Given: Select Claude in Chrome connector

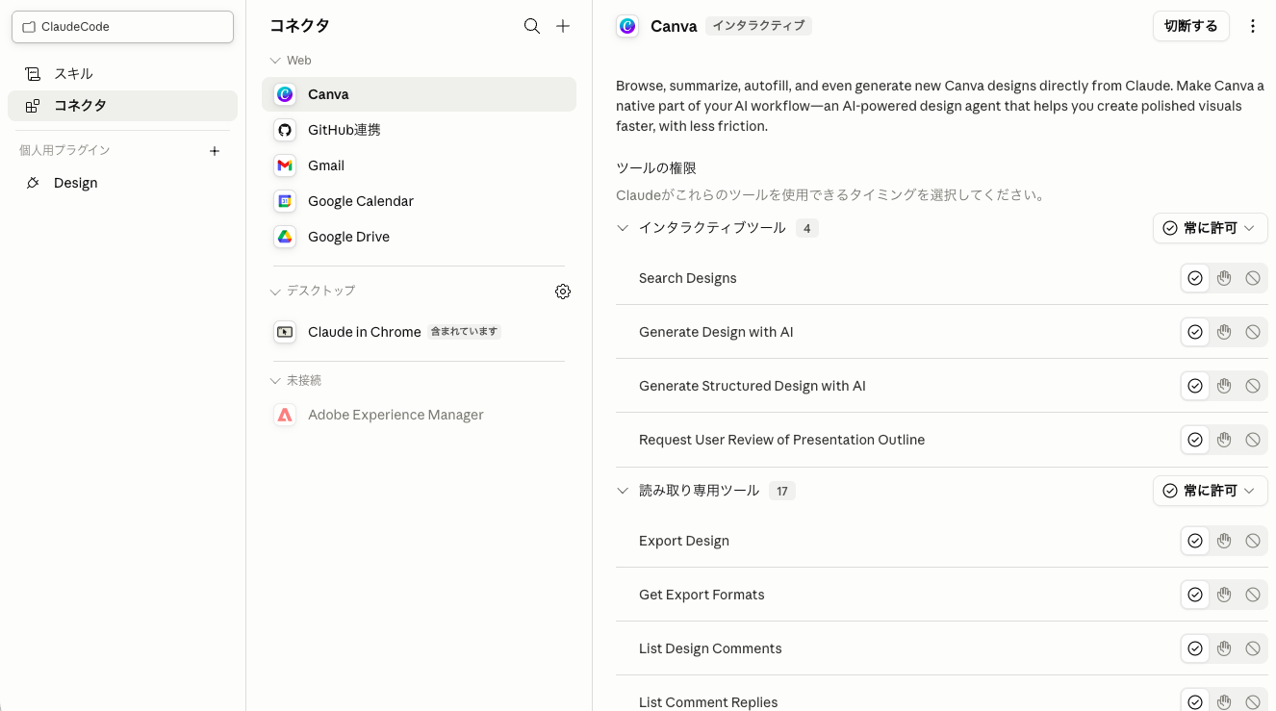Looking at the screenshot, I should [x=419, y=332].
